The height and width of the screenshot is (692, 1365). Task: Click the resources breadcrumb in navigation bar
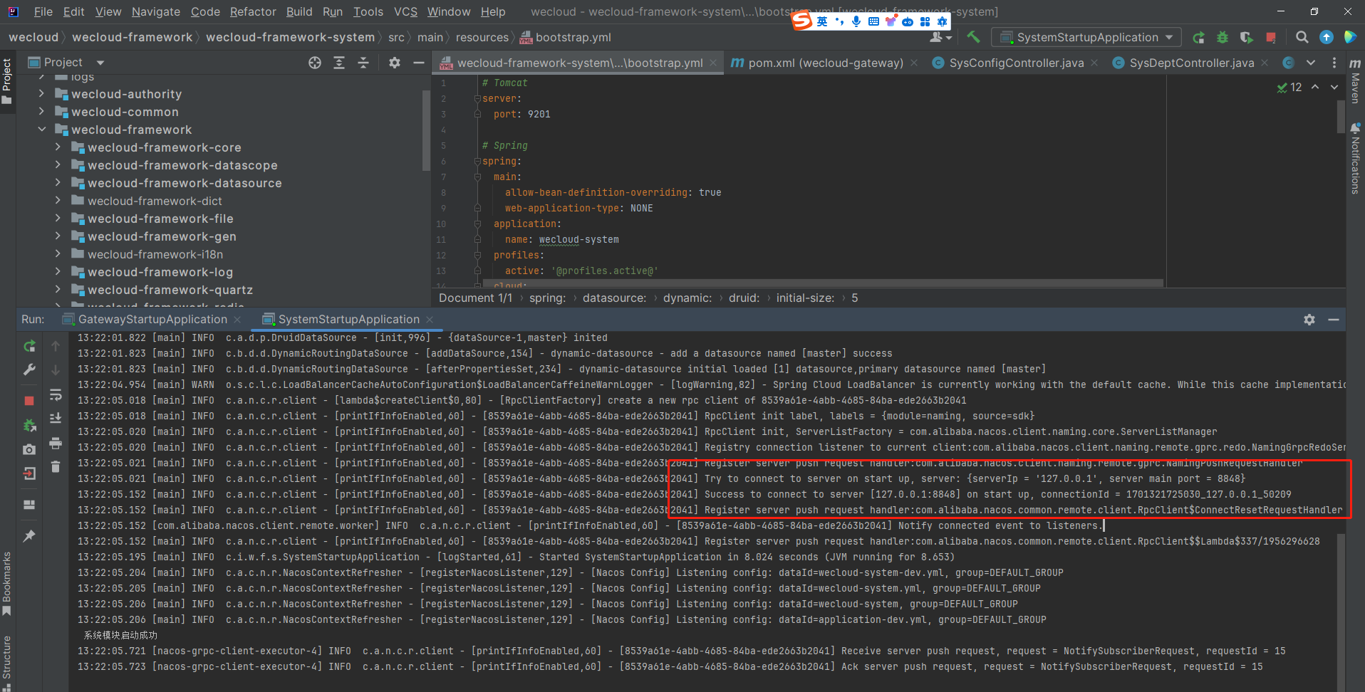[482, 37]
